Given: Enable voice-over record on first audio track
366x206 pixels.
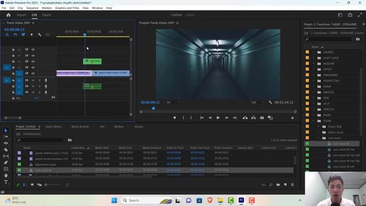Looking at the screenshot, I should point(46,80).
